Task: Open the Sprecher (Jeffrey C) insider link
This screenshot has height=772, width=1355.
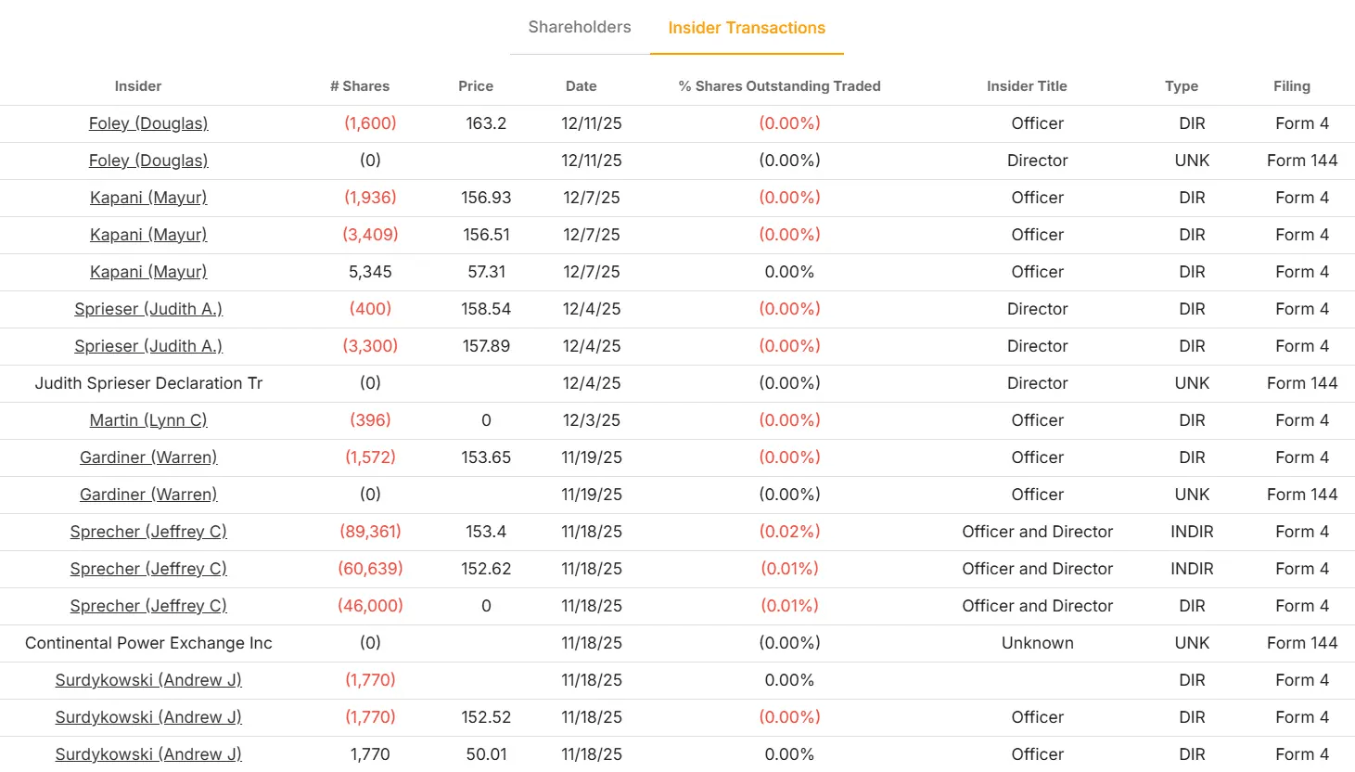Action: (148, 532)
